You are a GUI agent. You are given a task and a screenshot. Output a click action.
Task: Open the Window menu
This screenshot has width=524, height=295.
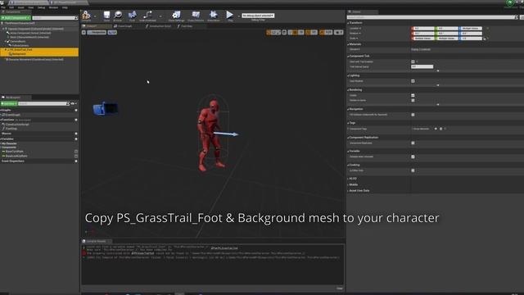point(53,7)
